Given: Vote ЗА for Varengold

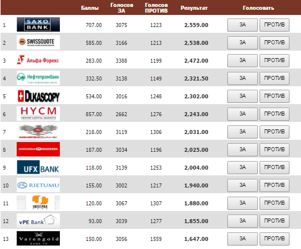Looking at the screenshot, I should point(242,239).
